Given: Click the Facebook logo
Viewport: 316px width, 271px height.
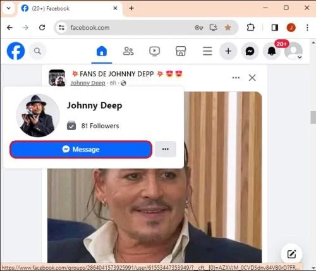Looking at the screenshot, I should coord(16,51).
